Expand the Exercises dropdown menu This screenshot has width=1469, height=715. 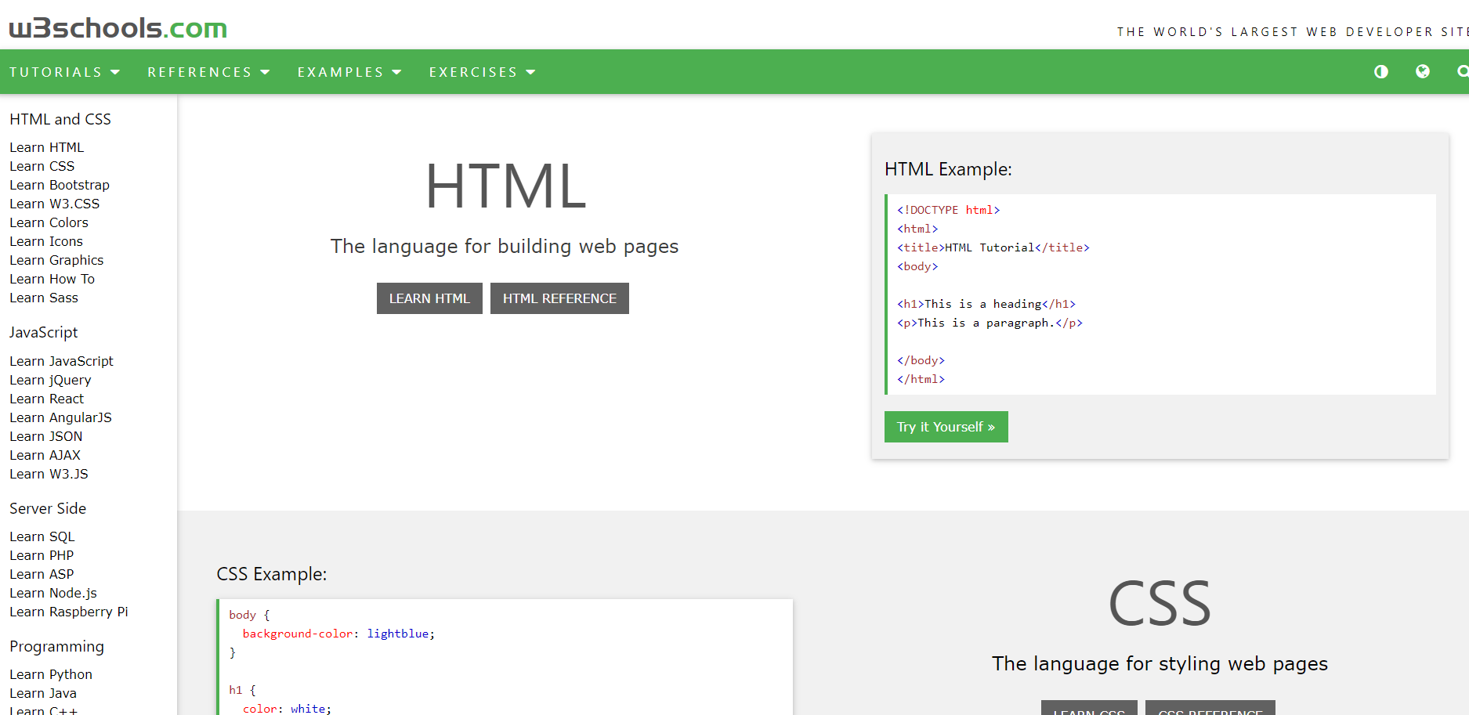(482, 72)
